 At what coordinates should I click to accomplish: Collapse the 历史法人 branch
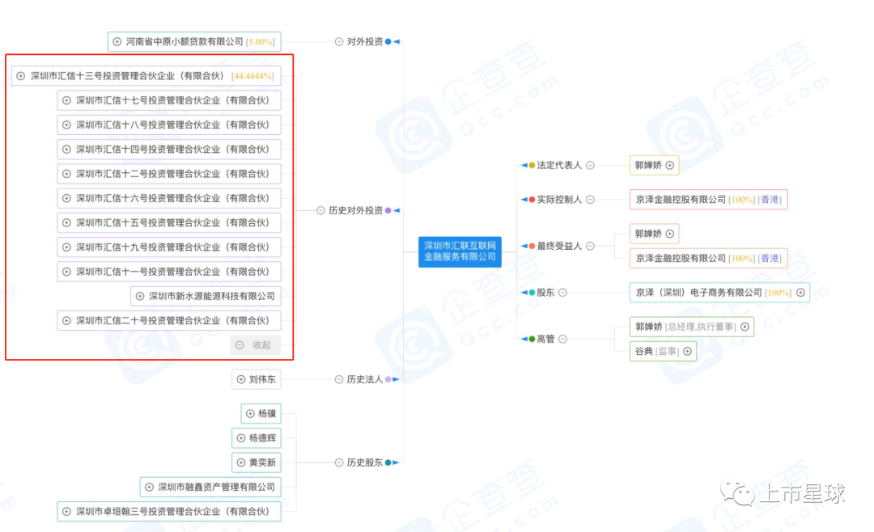click(339, 379)
